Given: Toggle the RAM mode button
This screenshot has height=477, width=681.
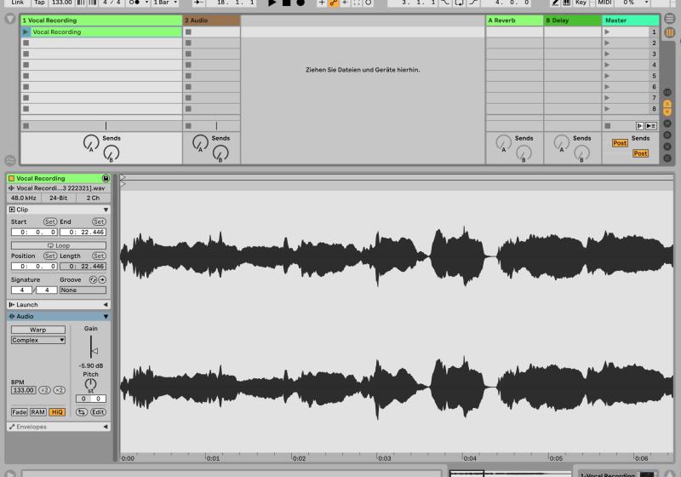Looking at the screenshot, I should click(37, 412).
